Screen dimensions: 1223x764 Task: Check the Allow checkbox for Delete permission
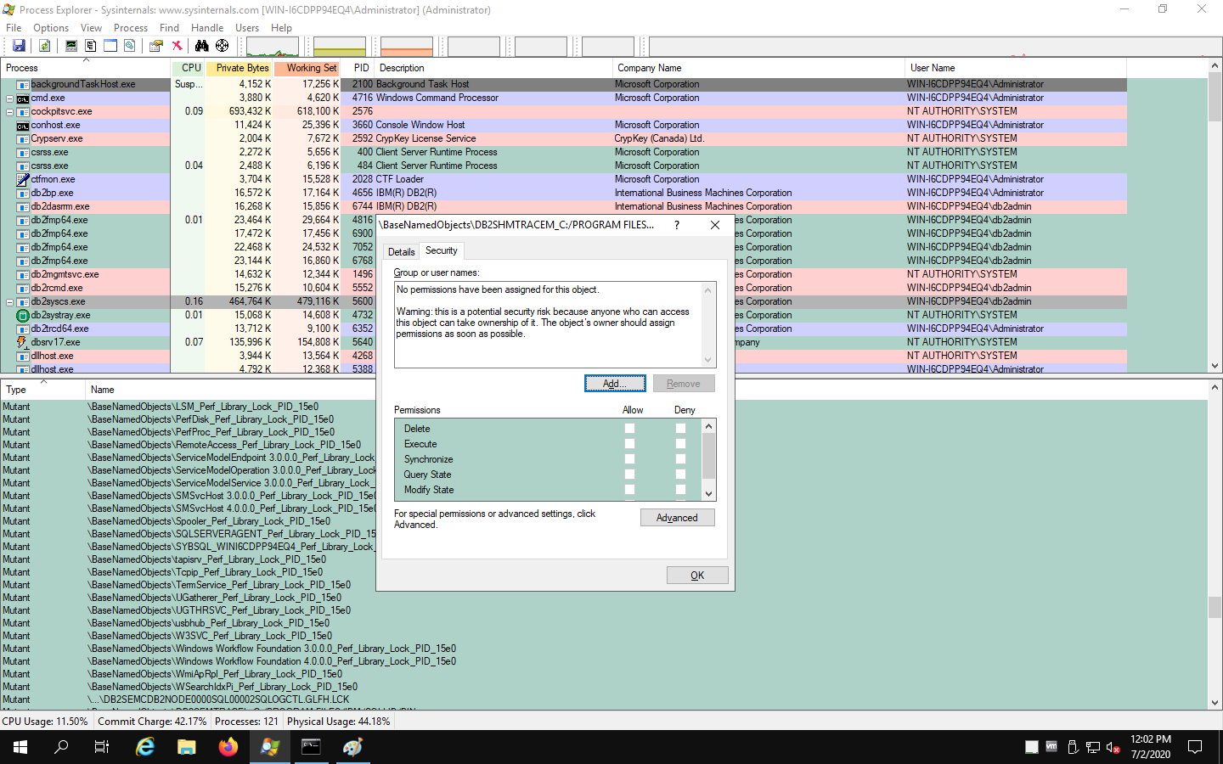click(x=629, y=429)
